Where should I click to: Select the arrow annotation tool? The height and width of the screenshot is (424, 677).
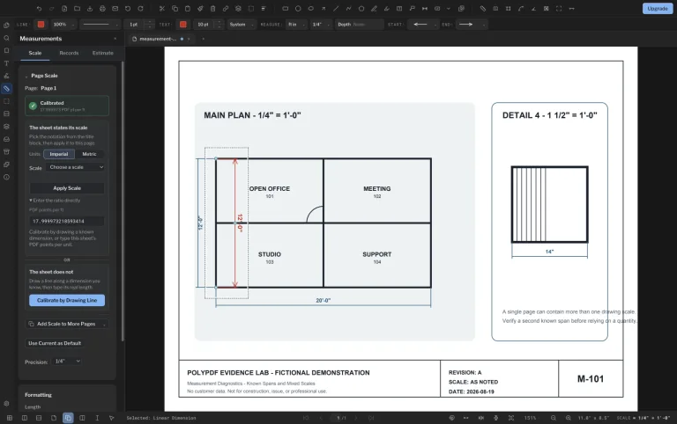coord(324,9)
